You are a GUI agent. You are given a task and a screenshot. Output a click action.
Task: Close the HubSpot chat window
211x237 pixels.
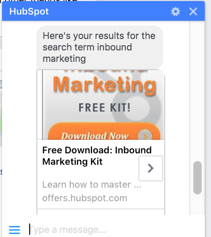pyautogui.click(x=193, y=12)
